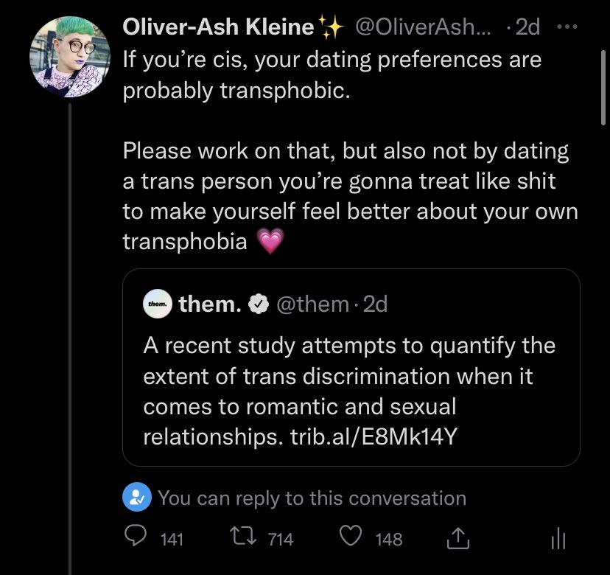Retweet using the retweet arrows icon

coord(243,536)
